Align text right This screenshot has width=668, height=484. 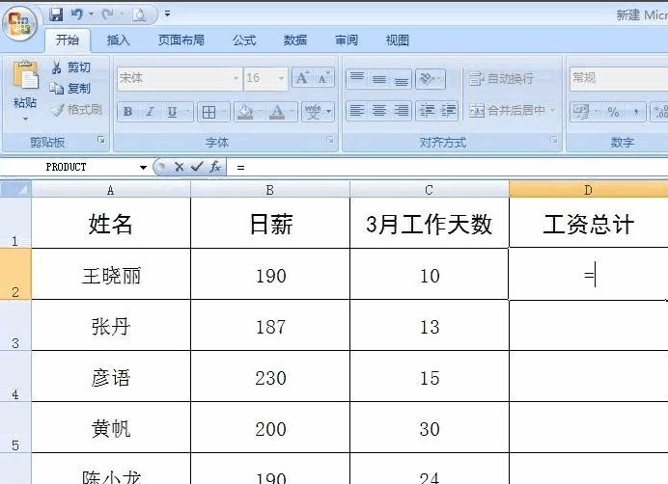coord(401,111)
